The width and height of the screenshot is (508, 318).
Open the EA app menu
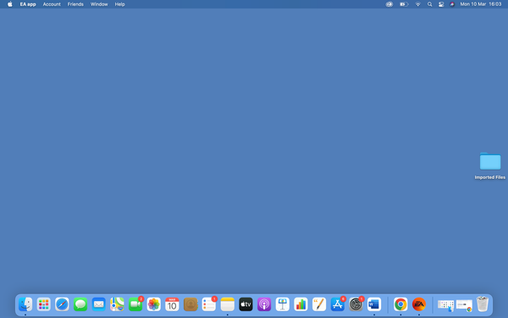click(x=28, y=4)
